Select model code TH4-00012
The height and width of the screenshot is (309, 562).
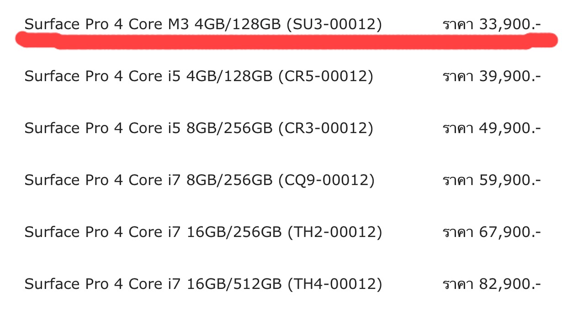pos(334,284)
